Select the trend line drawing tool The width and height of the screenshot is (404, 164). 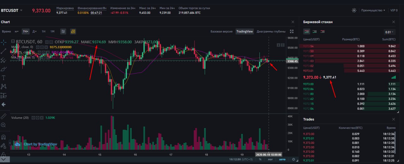(4, 51)
